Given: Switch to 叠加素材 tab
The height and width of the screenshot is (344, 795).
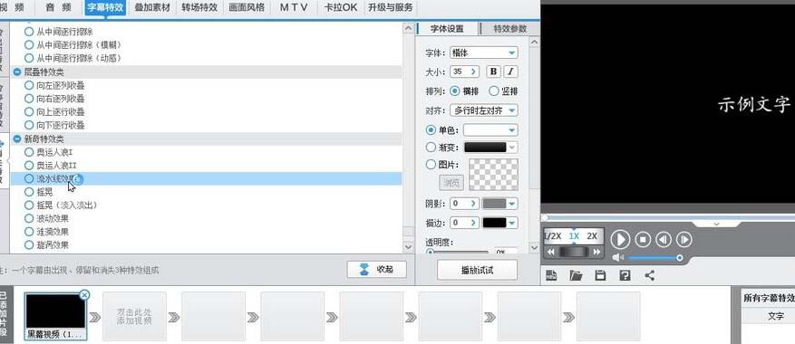Looking at the screenshot, I should click(x=152, y=7).
